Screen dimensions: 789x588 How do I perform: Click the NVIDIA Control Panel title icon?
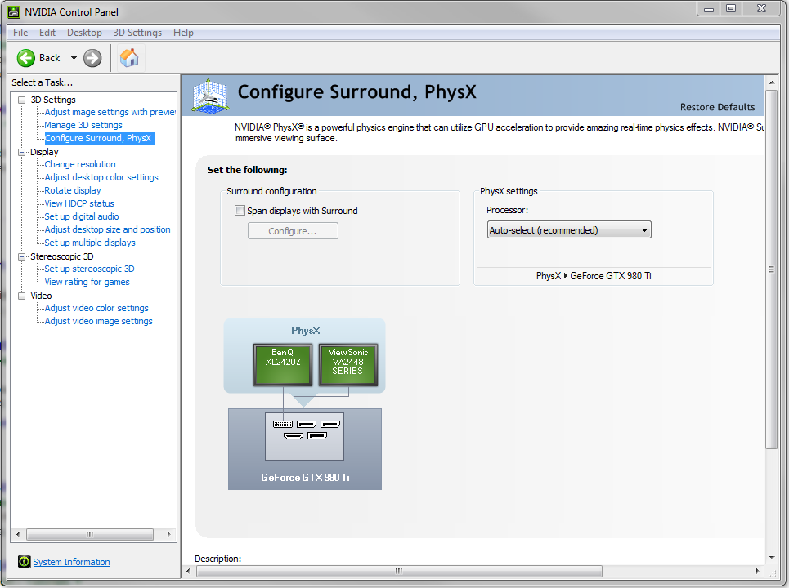[14, 11]
